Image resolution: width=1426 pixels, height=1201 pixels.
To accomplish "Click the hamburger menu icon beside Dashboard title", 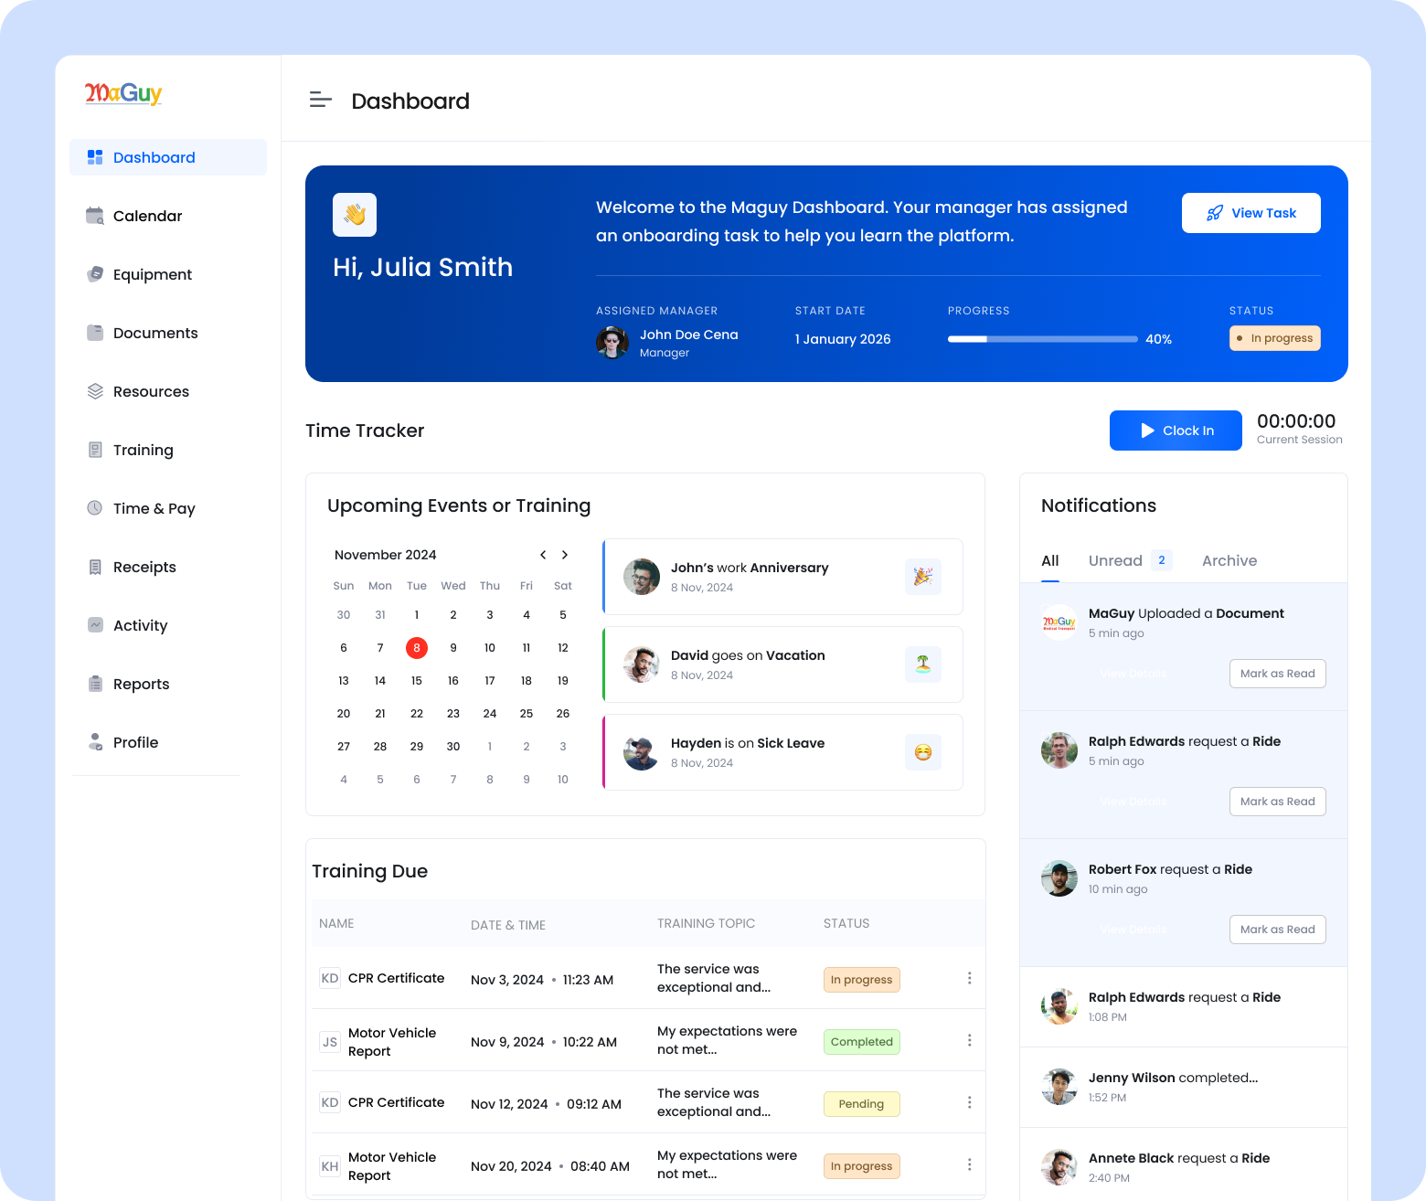I will 320,101.
